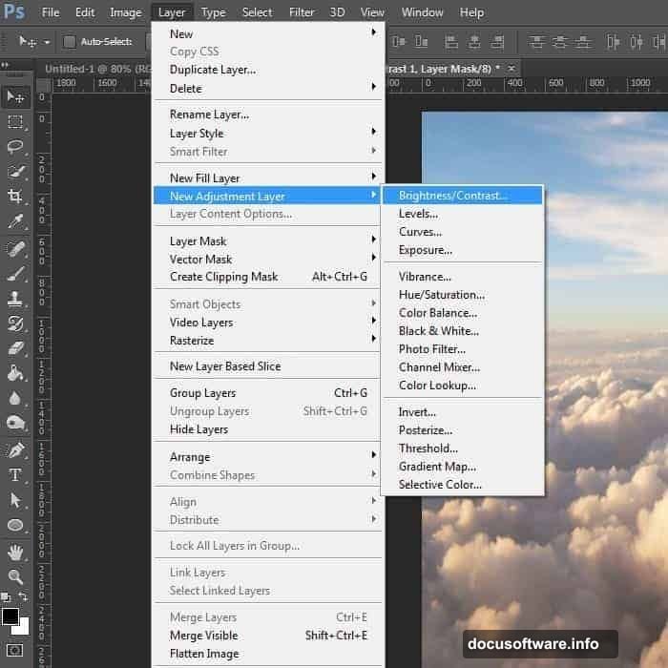The width and height of the screenshot is (668, 668).
Task: Select the Hand tool
Action: 15,552
